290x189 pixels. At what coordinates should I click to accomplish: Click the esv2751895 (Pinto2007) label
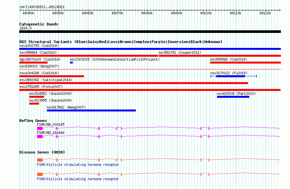point(41,87)
